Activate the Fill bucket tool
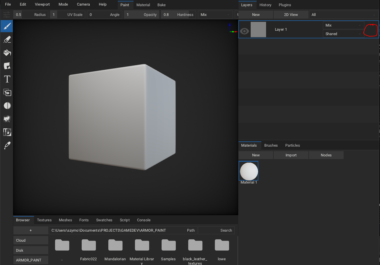This screenshot has width=380, height=265. point(7,53)
